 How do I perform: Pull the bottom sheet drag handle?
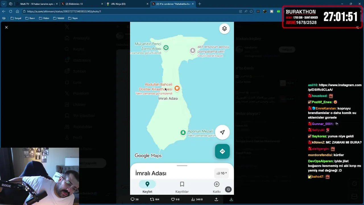pyautogui.click(x=182, y=165)
